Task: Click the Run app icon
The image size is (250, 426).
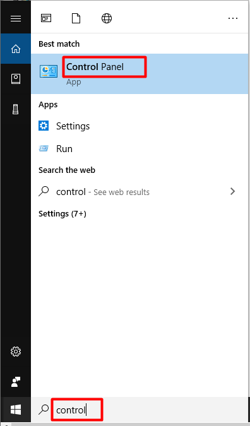Action: pyautogui.click(x=44, y=148)
